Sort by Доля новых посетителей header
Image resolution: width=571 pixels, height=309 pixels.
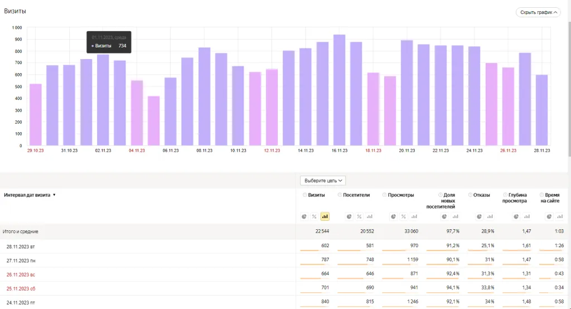(441, 201)
